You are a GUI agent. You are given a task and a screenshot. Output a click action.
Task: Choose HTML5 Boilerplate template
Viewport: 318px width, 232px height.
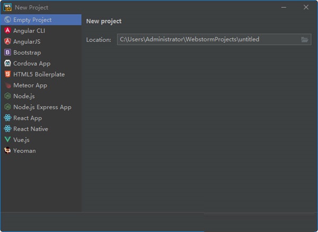pyautogui.click(x=41, y=75)
